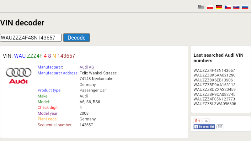Select recent VIN WAUZZZ4F48N143657 in the list
The image size is (251, 141).
[214, 70]
